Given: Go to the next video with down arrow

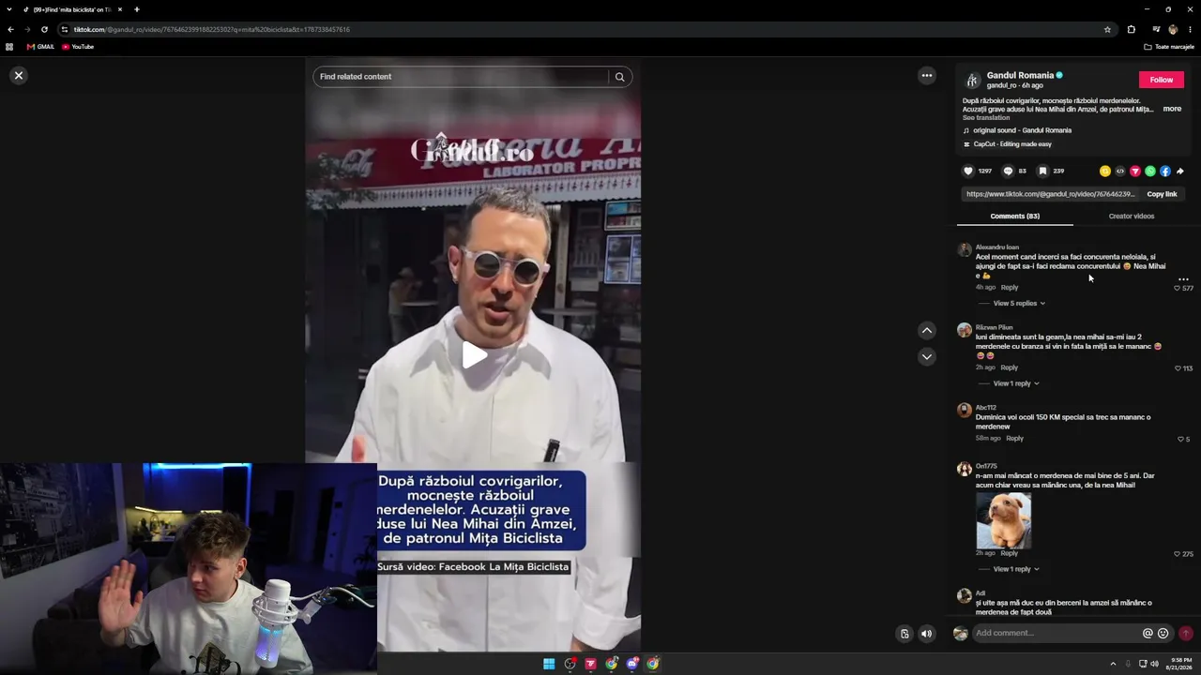Looking at the screenshot, I should (x=927, y=356).
